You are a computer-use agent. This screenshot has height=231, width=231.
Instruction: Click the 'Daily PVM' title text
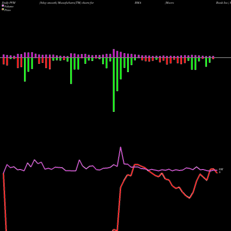click(x=9, y=3)
